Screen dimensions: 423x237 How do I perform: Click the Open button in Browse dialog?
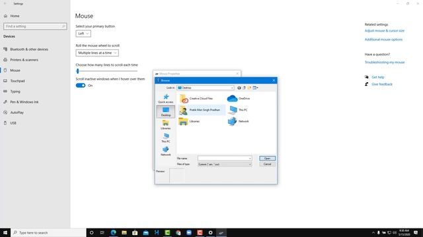tap(267, 158)
